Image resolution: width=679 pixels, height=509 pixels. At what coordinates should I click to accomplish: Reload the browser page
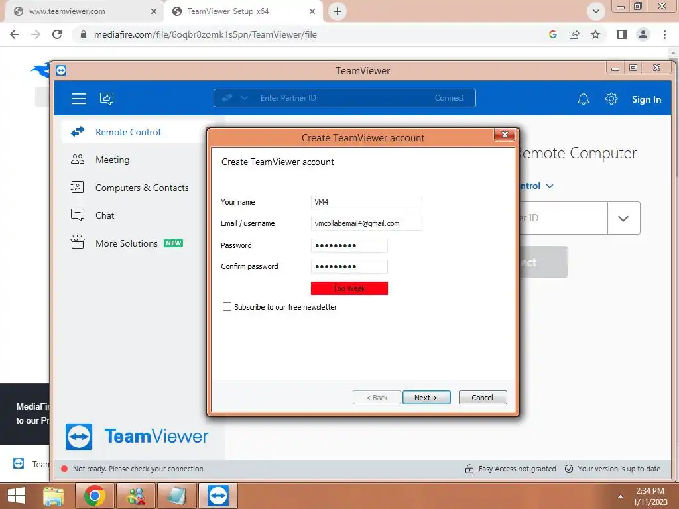(57, 34)
